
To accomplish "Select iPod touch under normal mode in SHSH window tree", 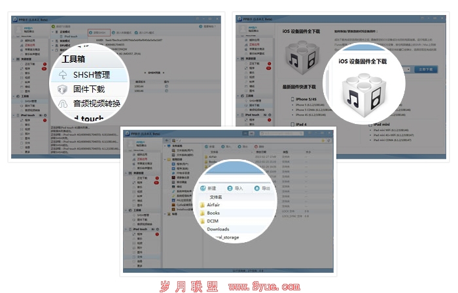I will pos(71,37).
